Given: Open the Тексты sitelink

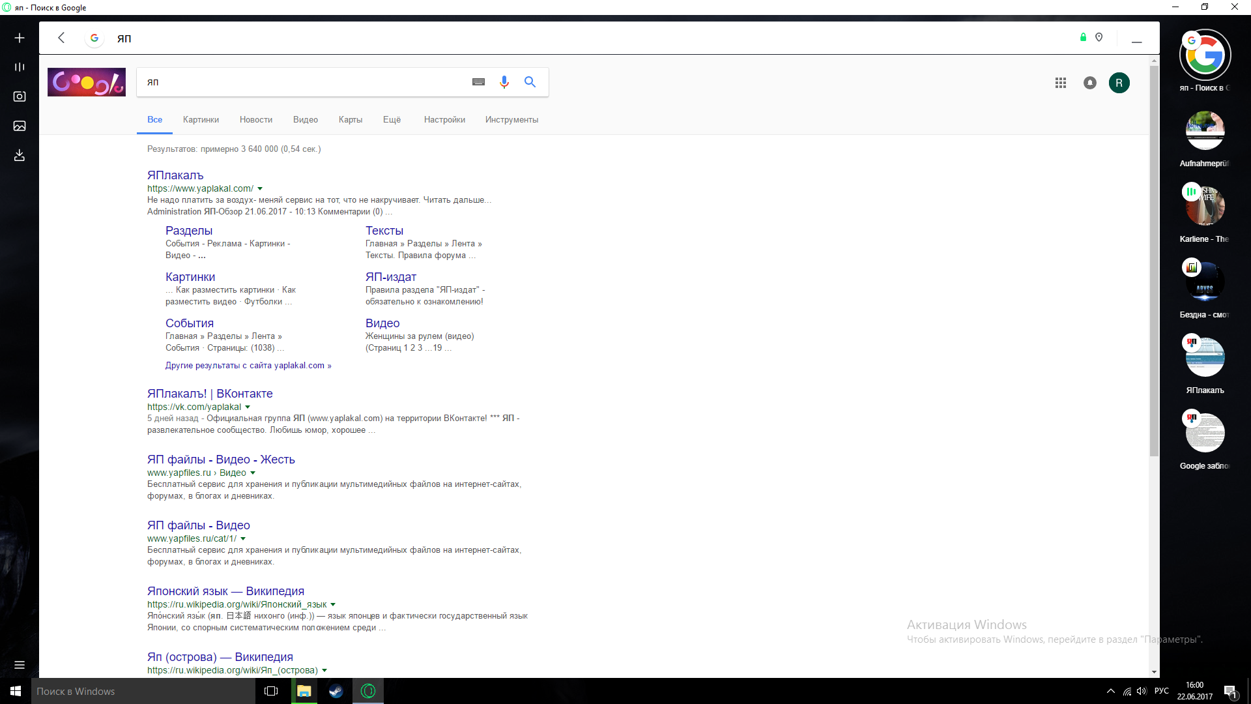Looking at the screenshot, I should (384, 231).
